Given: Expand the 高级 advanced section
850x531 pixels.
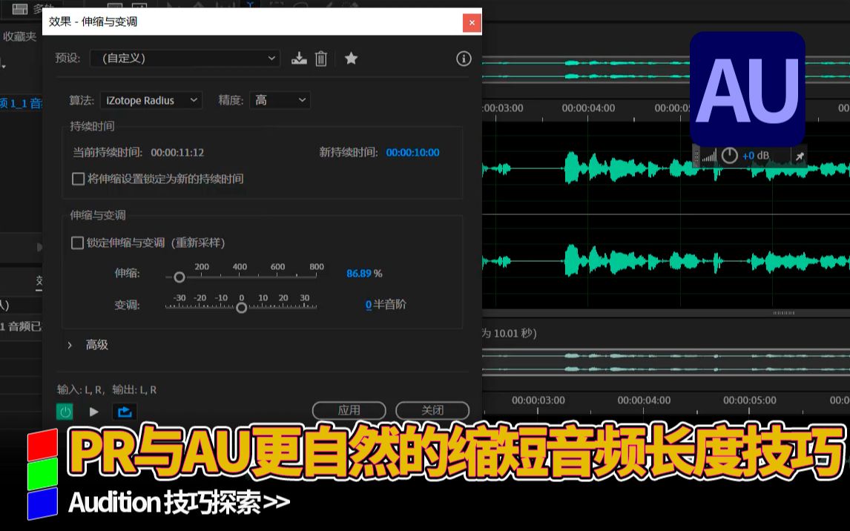Looking at the screenshot, I should pos(83,345).
